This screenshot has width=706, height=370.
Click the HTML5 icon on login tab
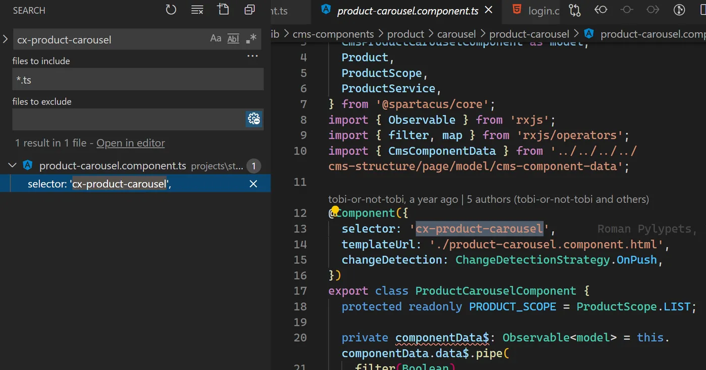coord(516,10)
